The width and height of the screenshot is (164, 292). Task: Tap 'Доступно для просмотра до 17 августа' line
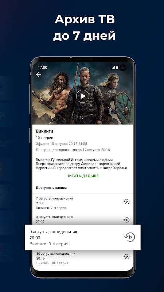(x=73, y=150)
